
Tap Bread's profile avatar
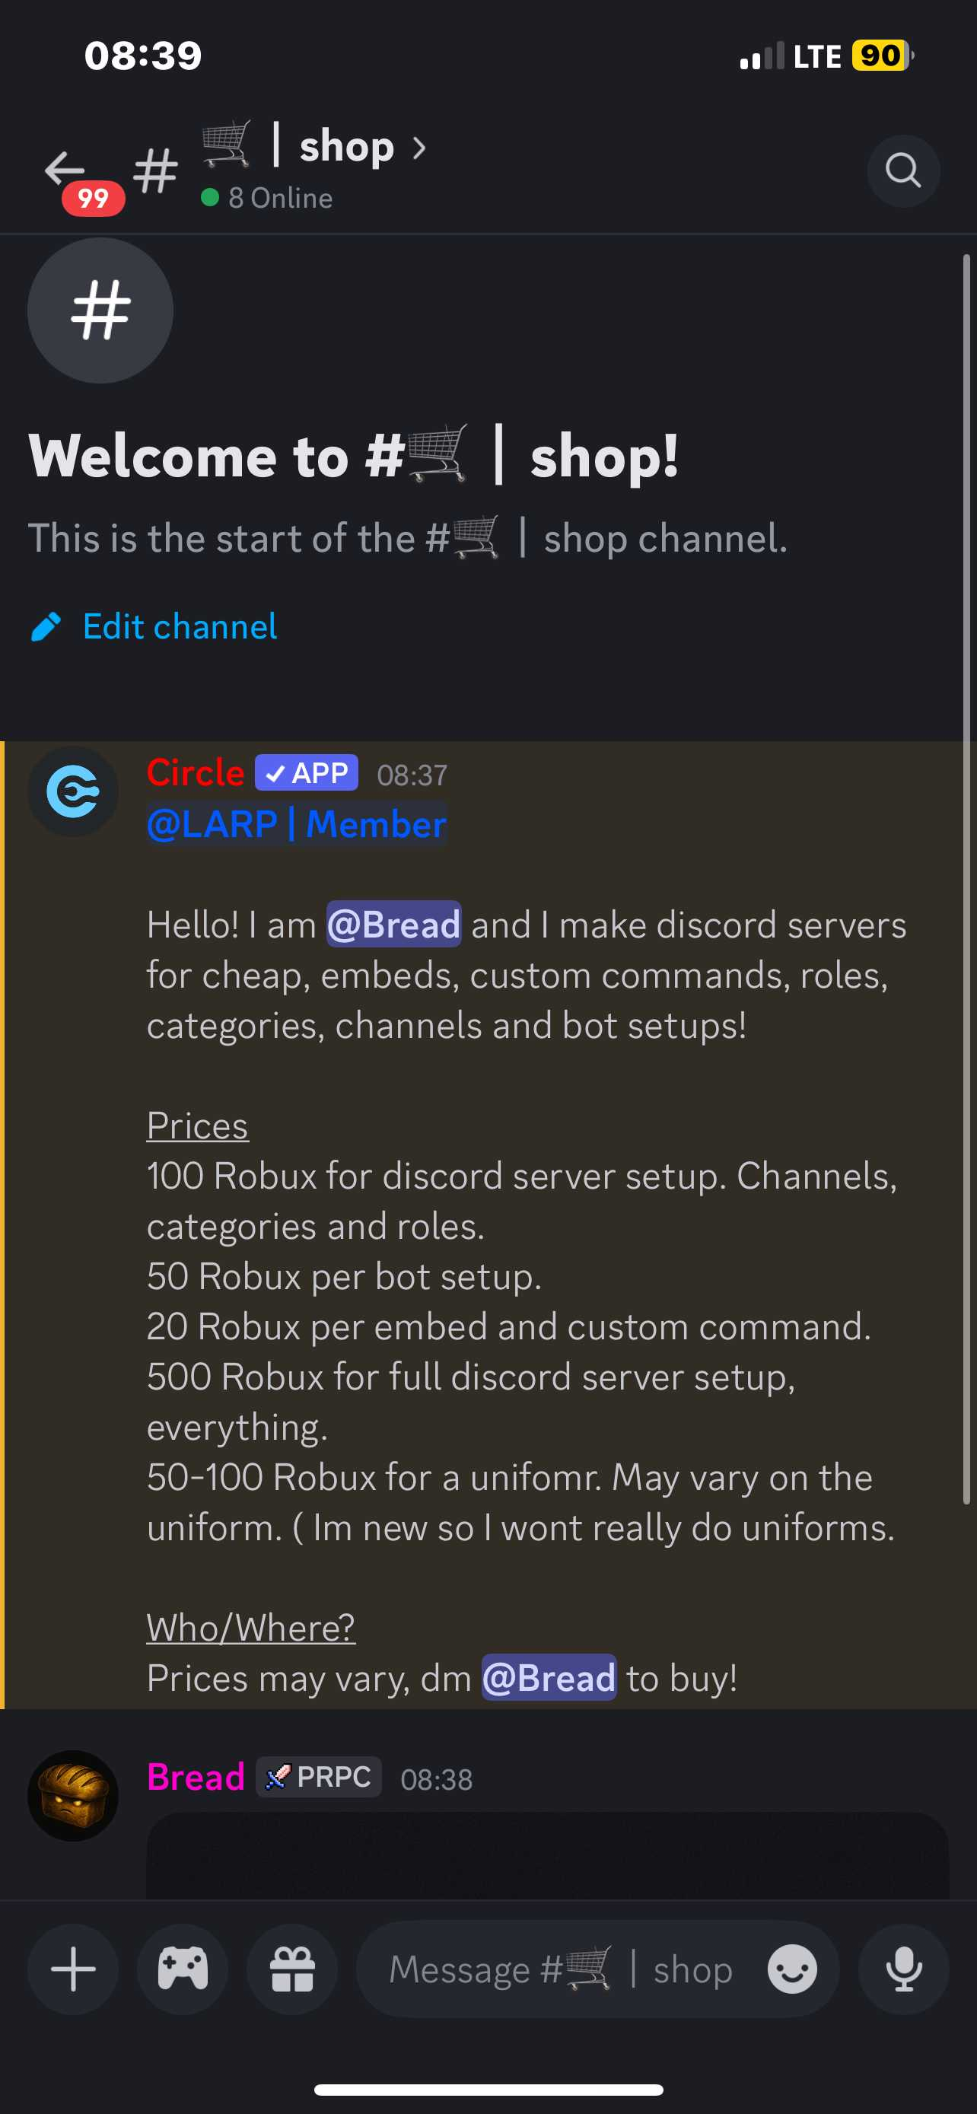[x=73, y=1796]
